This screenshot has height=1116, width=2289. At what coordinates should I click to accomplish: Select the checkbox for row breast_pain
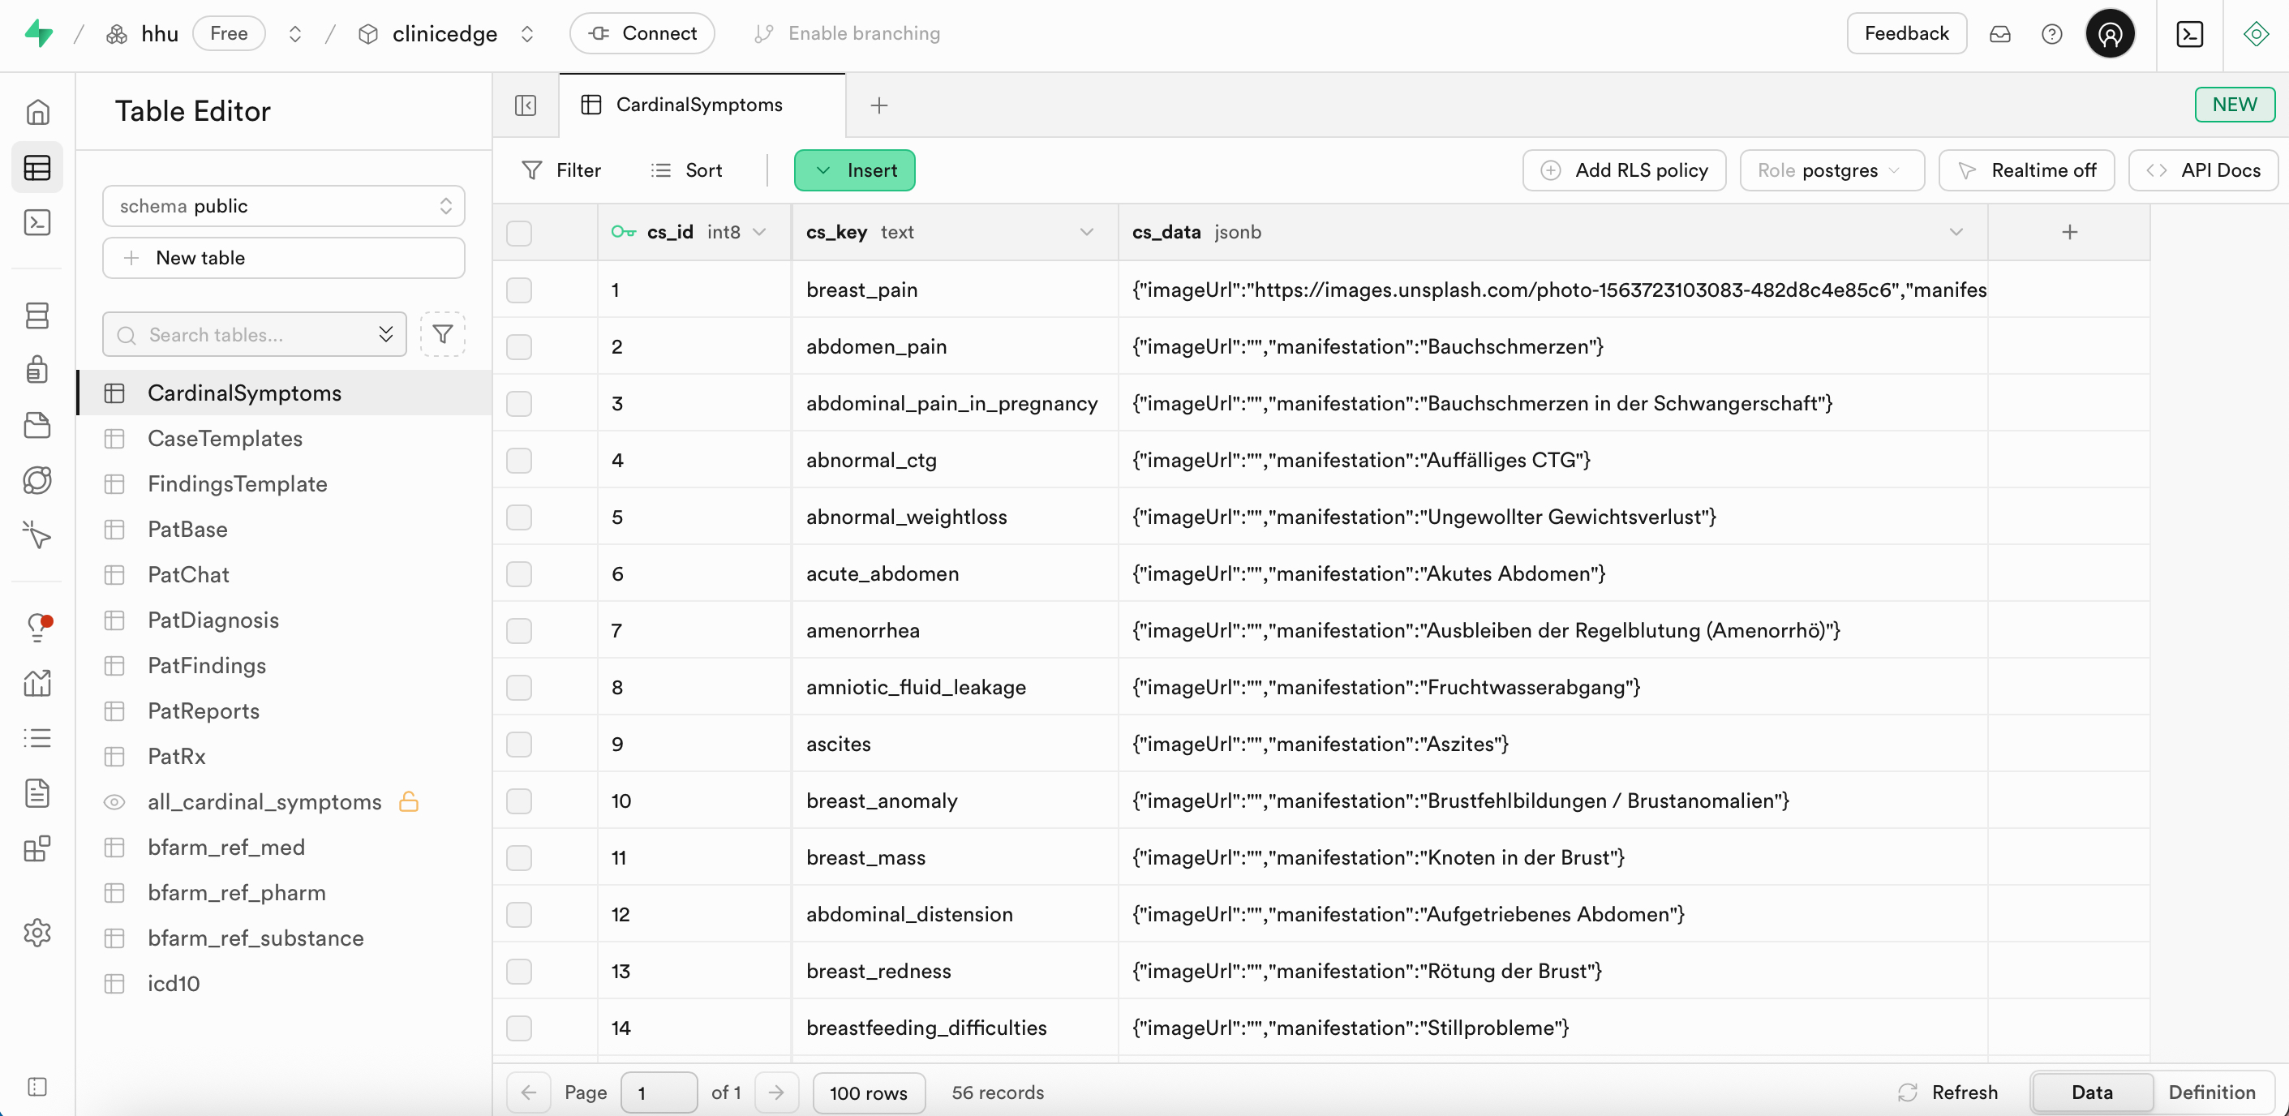click(519, 290)
